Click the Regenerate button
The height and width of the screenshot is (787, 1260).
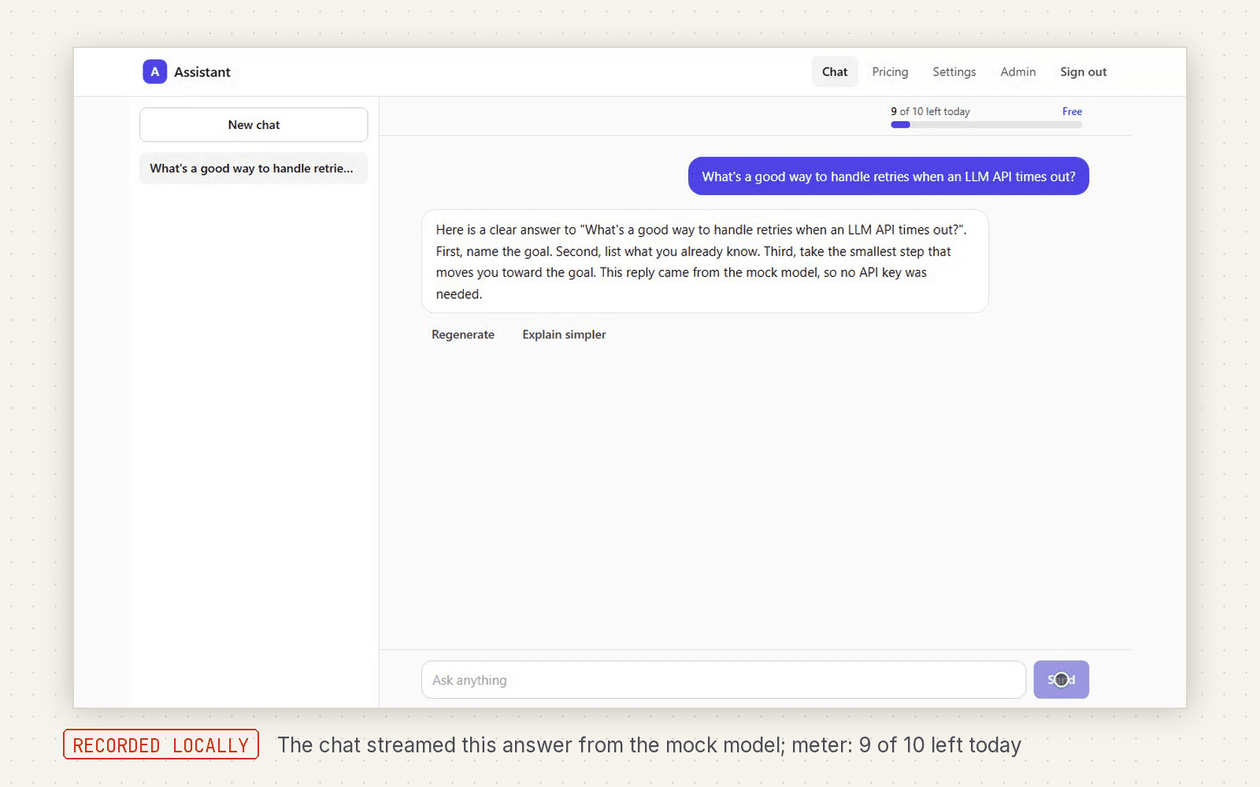coord(463,334)
